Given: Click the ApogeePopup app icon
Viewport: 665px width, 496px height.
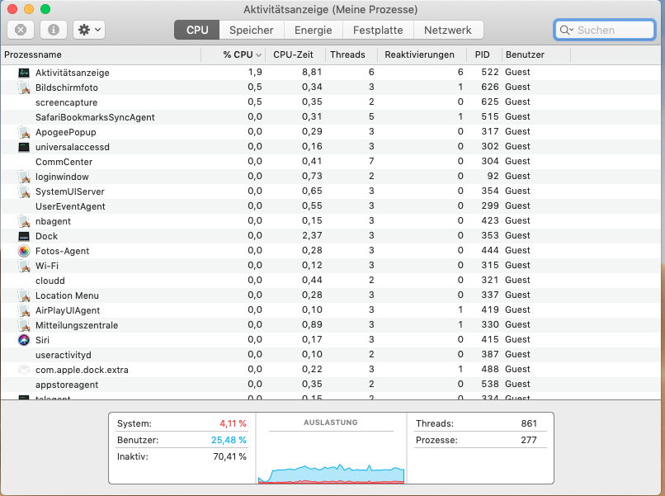Looking at the screenshot, I should [24, 132].
